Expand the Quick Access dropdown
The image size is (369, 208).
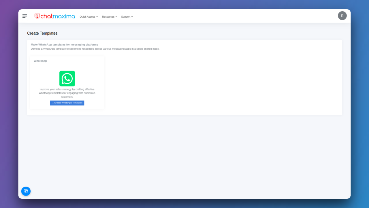(89, 17)
